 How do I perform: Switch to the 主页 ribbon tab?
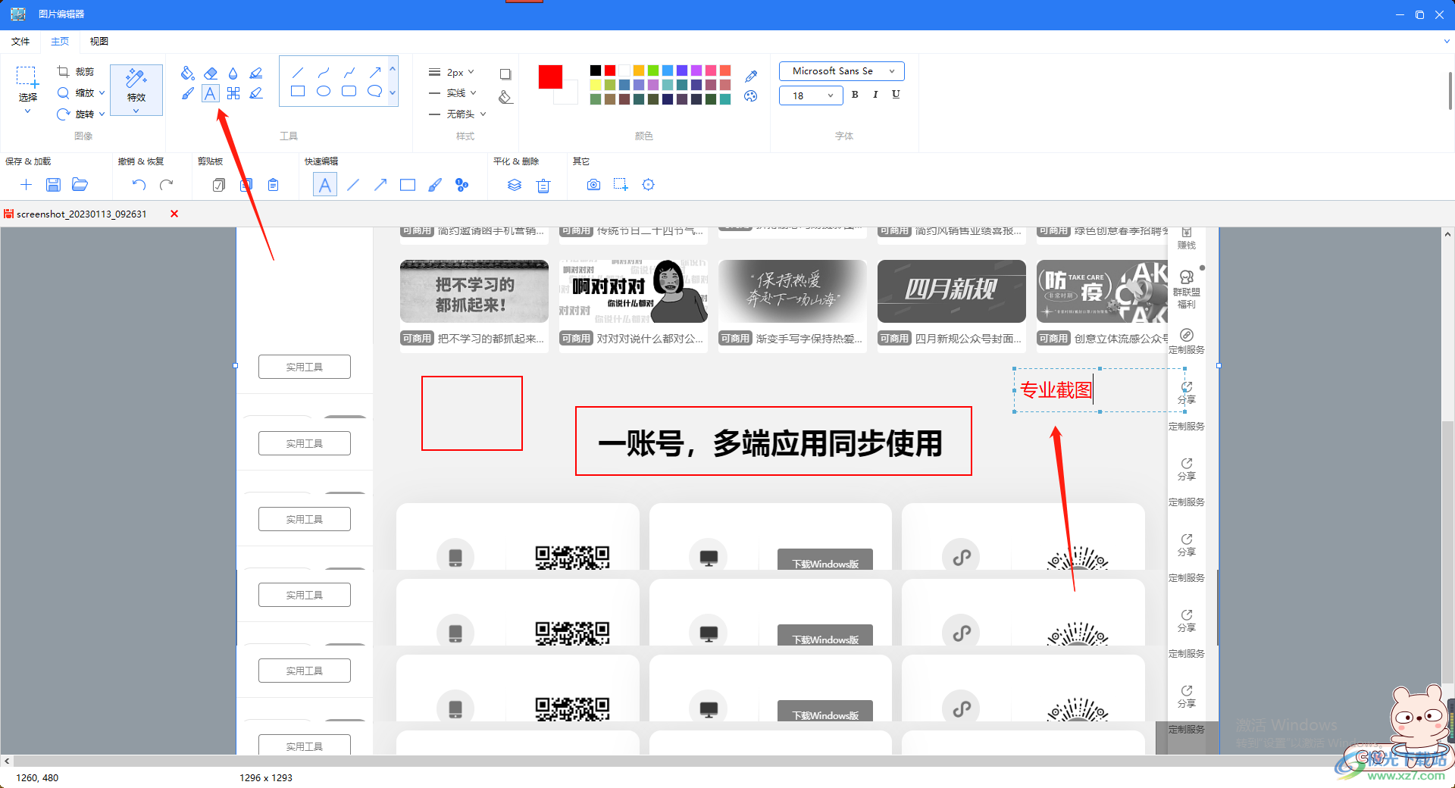click(60, 42)
